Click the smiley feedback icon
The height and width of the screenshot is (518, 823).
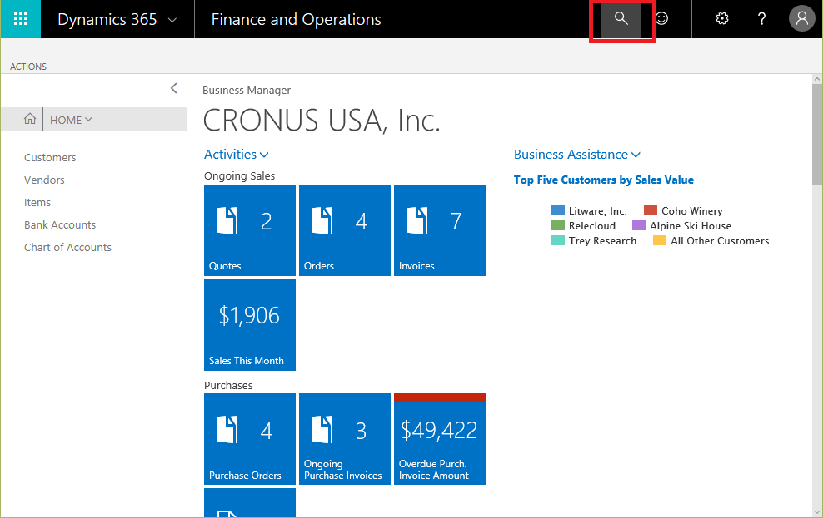662,19
